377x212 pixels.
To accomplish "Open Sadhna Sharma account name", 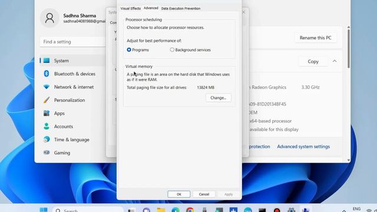I will coord(80,16).
